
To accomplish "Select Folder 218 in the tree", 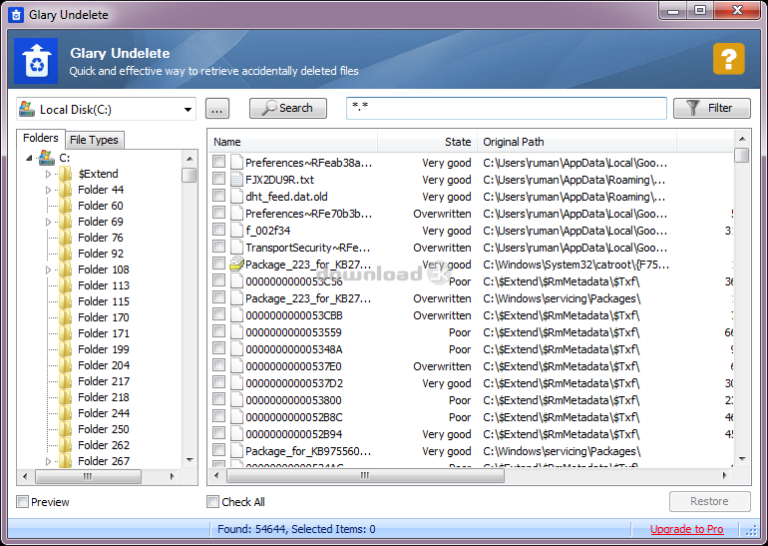I will click(x=104, y=397).
